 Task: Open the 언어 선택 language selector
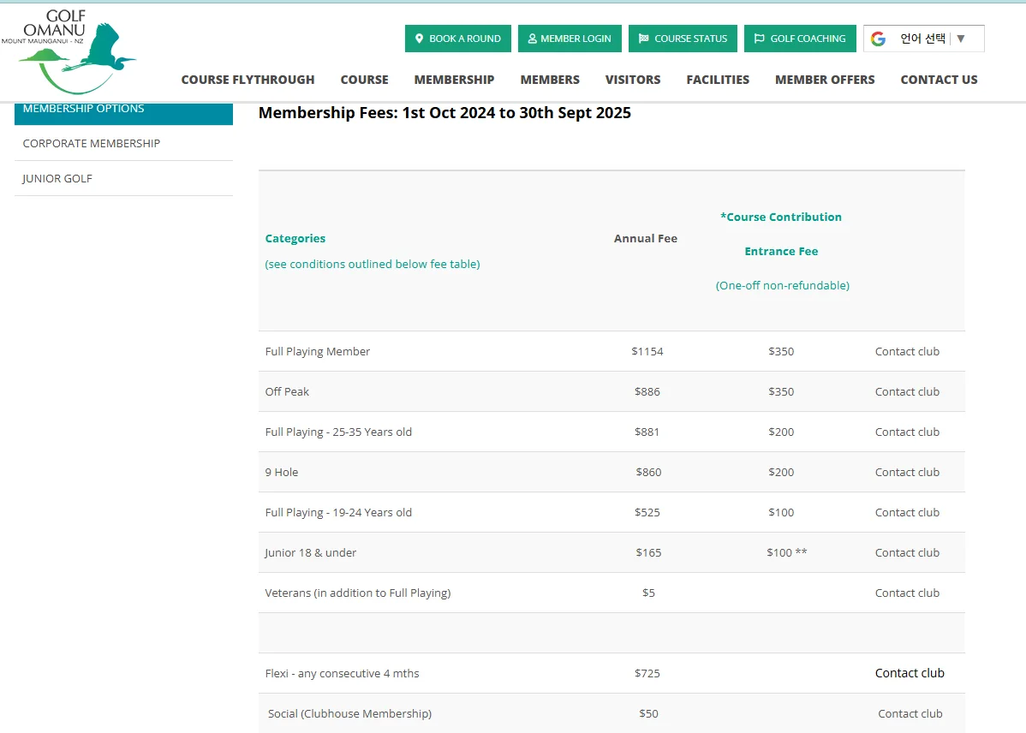click(924, 39)
